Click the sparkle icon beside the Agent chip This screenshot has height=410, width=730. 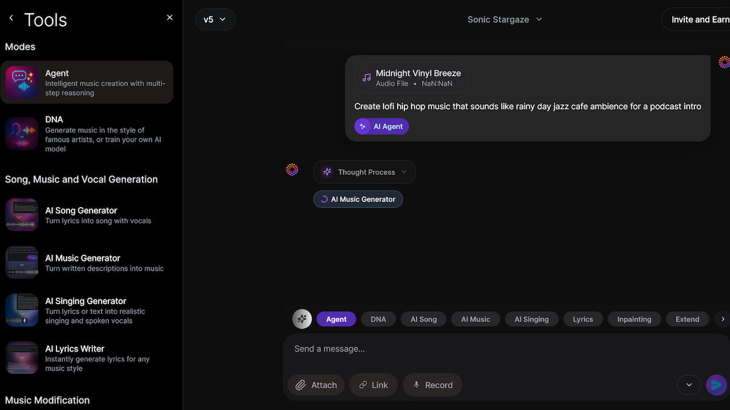302,319
